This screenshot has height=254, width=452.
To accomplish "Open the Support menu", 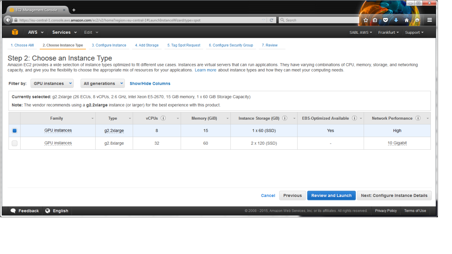I will pyautogui.click(x=414, y=32).
